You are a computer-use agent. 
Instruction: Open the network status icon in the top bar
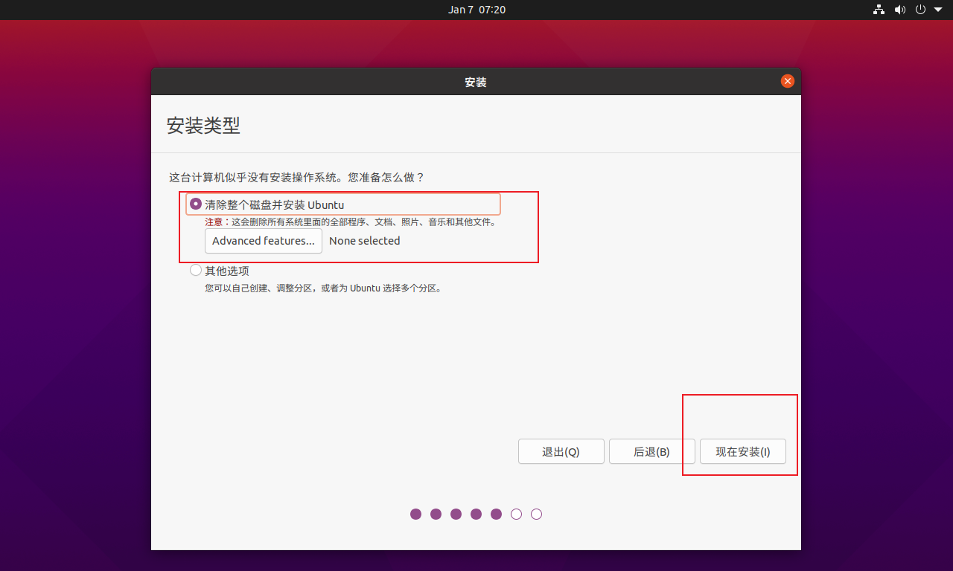tap(879, 10)
